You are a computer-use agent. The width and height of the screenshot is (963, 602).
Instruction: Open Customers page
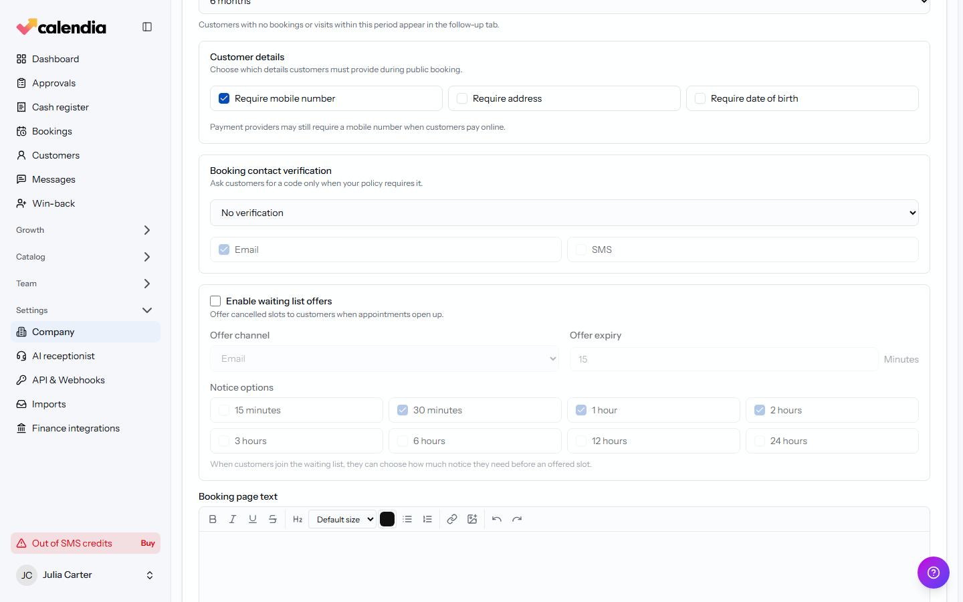pos(86,155)
